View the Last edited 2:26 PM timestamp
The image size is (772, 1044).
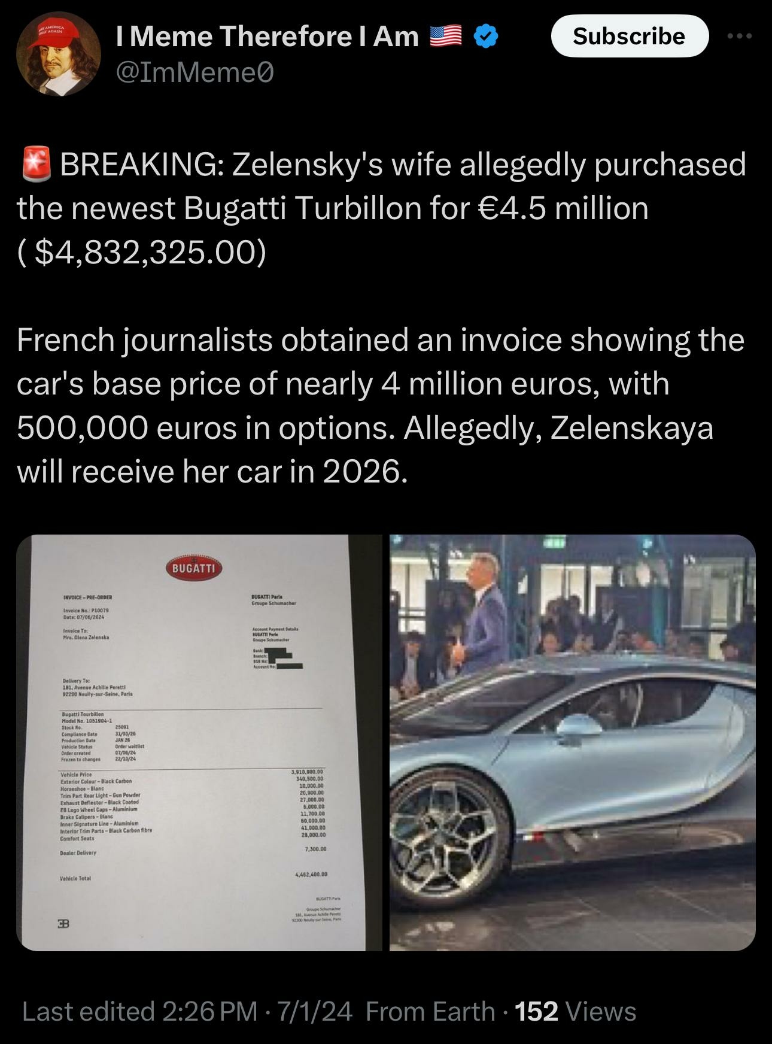coord(140,1012)
